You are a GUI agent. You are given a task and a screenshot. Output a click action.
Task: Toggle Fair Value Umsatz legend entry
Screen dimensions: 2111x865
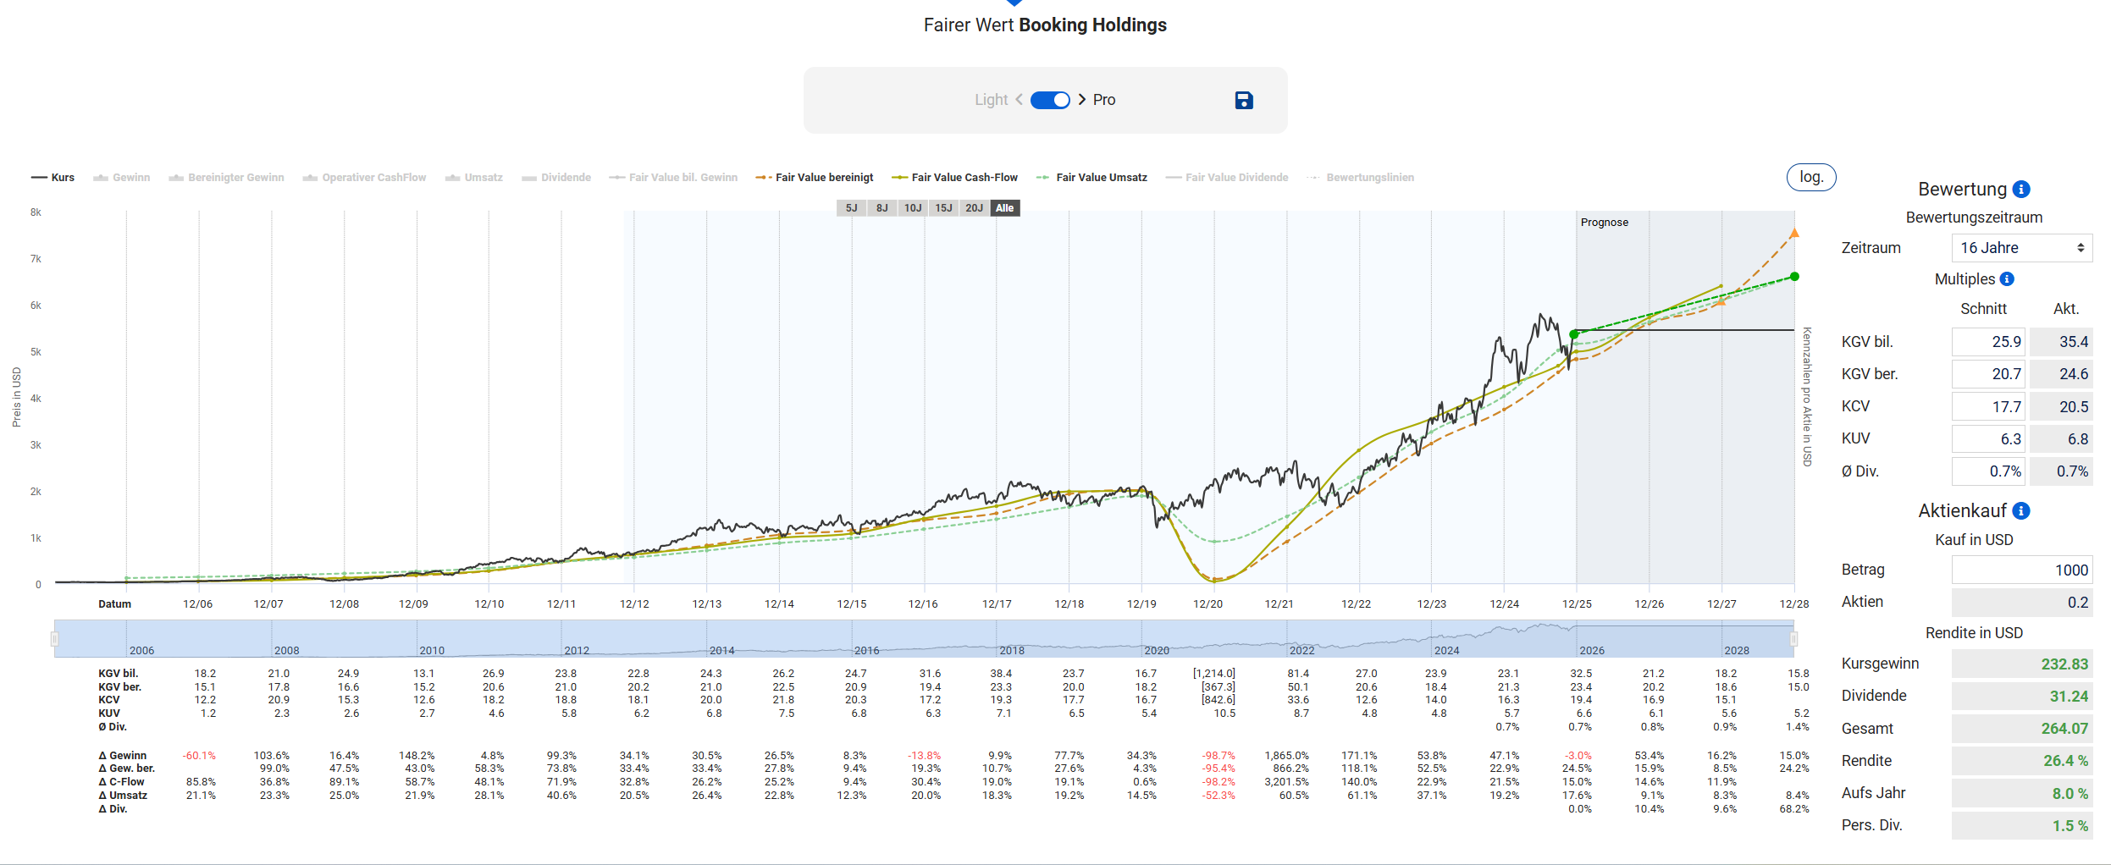pyautogui.click(x=1092, y=178)
